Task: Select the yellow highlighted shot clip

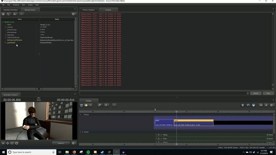Action: click(194, 123)
